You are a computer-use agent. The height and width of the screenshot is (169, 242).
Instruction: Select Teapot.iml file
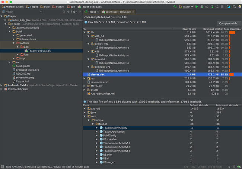(22, 81)
